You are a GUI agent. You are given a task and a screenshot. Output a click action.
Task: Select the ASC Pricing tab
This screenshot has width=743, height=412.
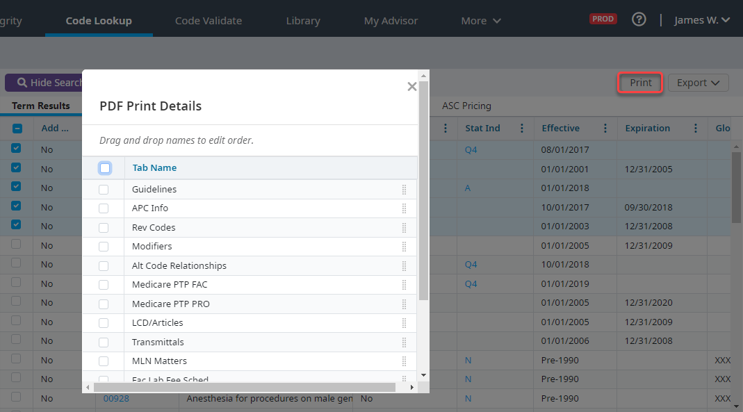click(466, 106)
